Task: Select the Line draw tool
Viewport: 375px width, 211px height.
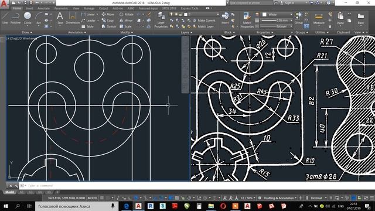Action: pos(5,18)
